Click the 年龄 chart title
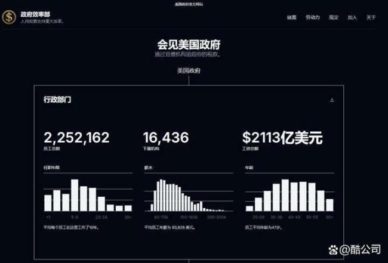 [x=249, y=168]
